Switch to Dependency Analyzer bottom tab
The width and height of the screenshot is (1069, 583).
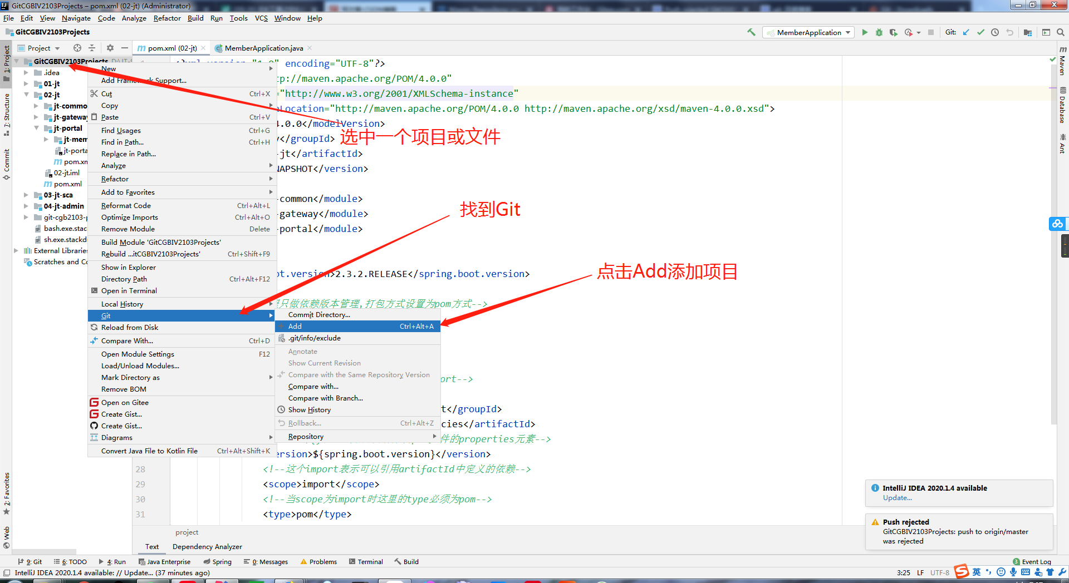tap(207, 547)
